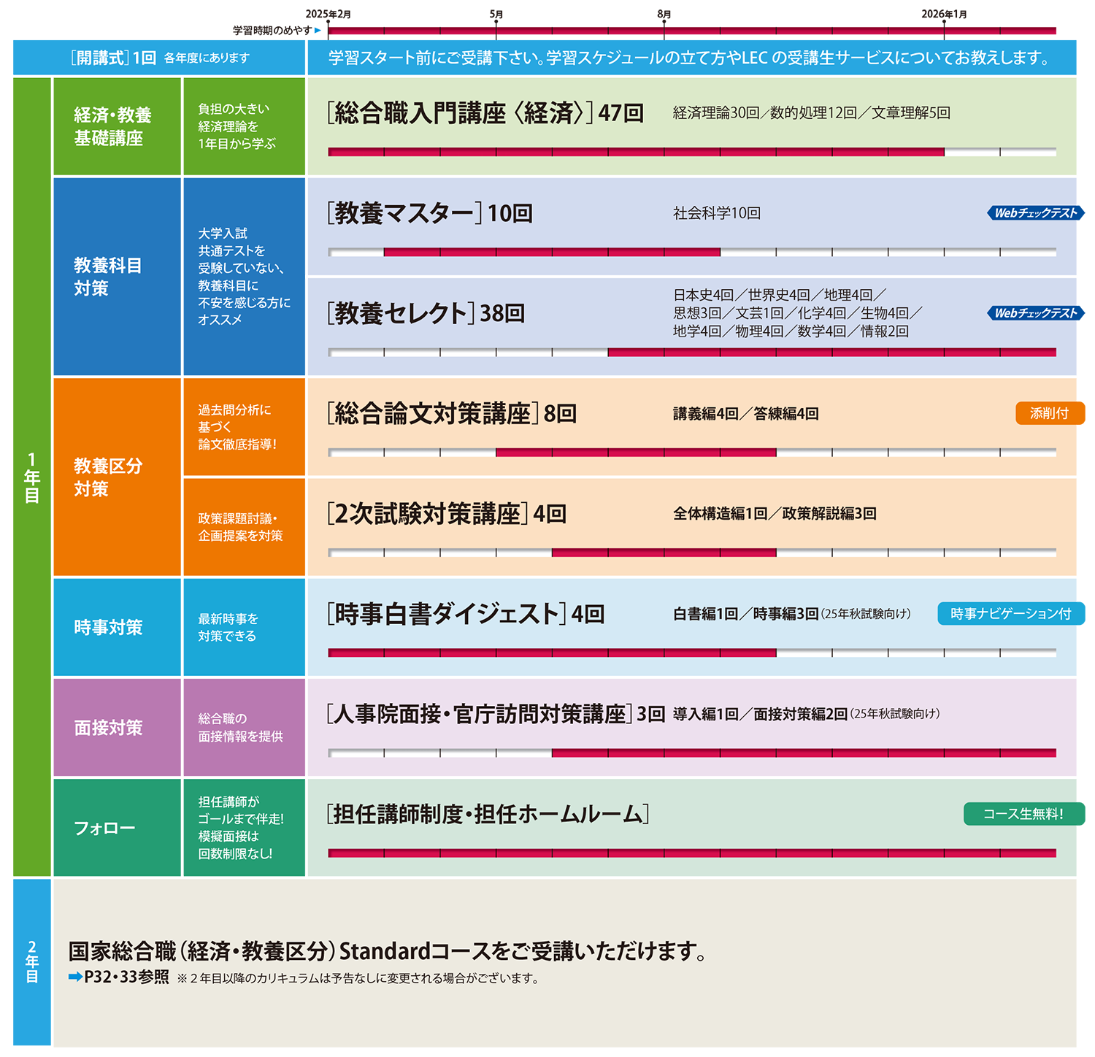This screenshot has width=1095, height=1057.
Task: Click the 日本史4回/世界史4回/地理4回 line
Action: click(780, 295)
